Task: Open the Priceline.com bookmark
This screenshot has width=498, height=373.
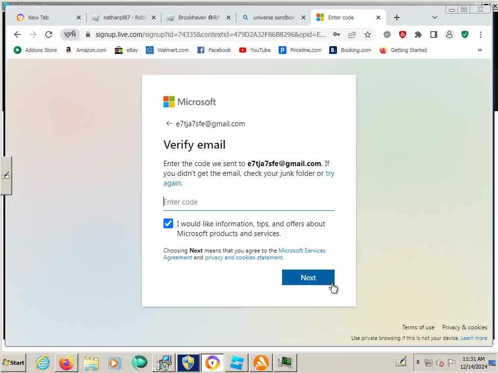Action: [x=300, y=50]
